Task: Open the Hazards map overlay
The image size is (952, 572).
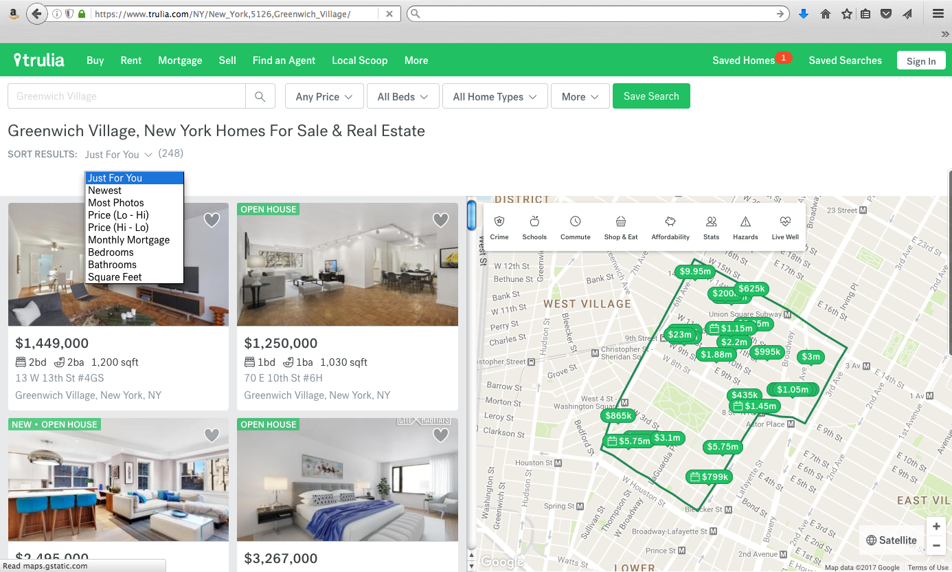Action: pos(745,222)
